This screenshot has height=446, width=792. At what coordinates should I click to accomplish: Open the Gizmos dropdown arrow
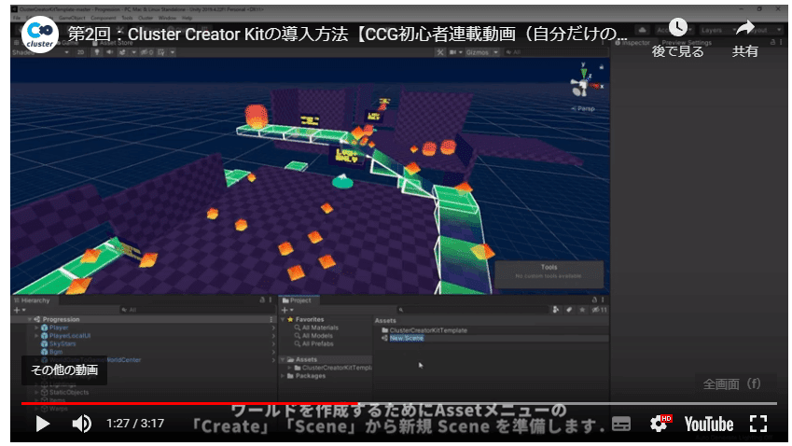coord(496,52)
